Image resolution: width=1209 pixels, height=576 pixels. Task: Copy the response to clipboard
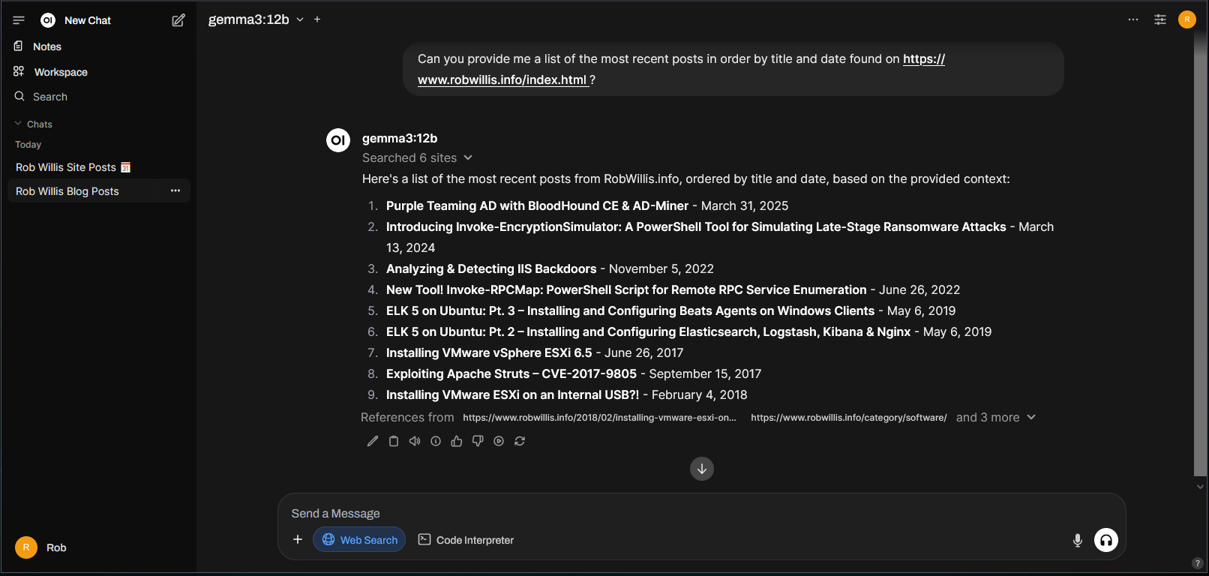394,441
